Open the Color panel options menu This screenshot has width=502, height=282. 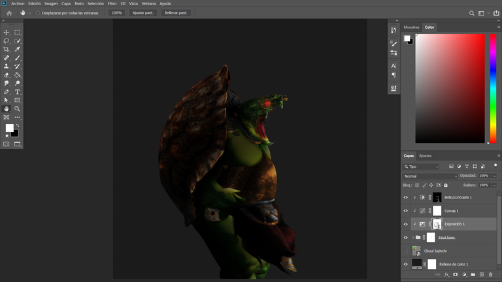[499, 27]
